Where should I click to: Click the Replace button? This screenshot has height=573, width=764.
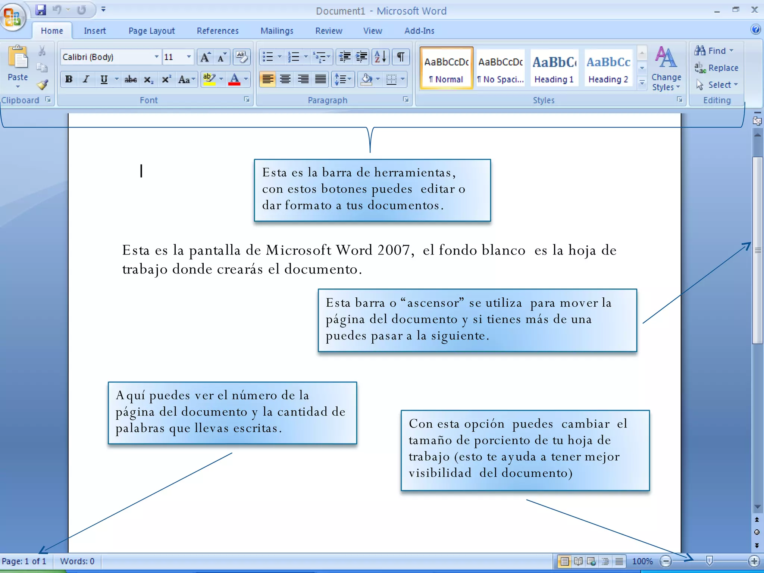click(716, 68)
